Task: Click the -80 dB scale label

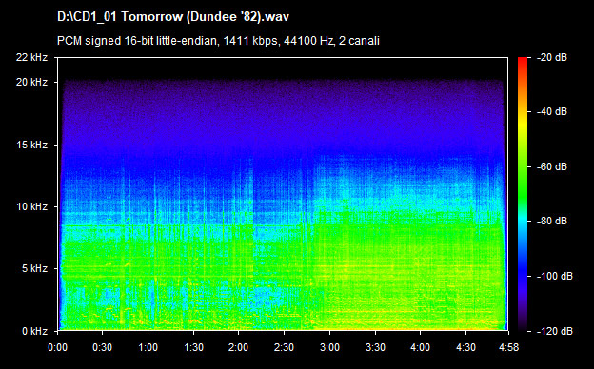Action: (551, 221)
